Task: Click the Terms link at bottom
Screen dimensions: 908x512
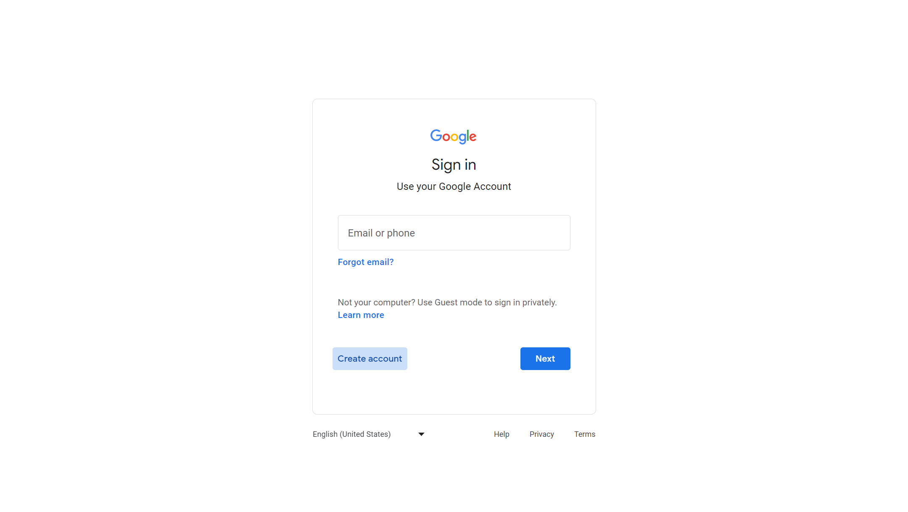Action: pyautogui.click(x=585, y=434)
